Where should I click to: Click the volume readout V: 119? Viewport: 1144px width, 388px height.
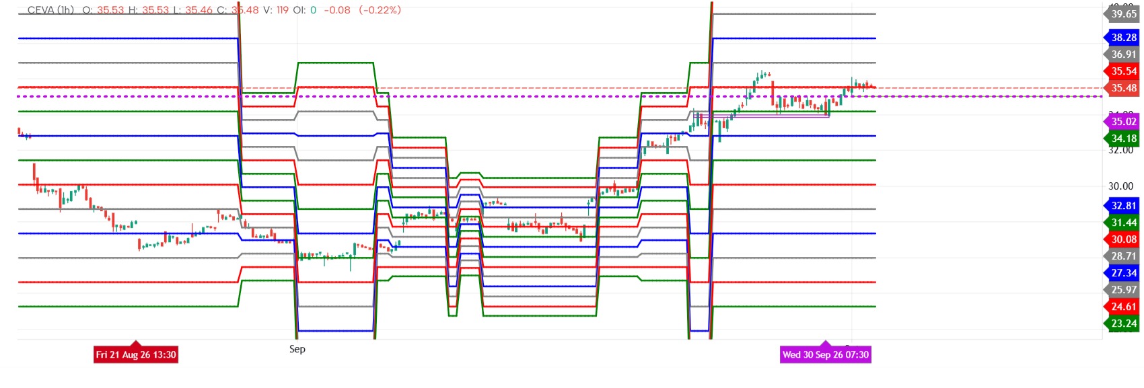pos(275,10)
